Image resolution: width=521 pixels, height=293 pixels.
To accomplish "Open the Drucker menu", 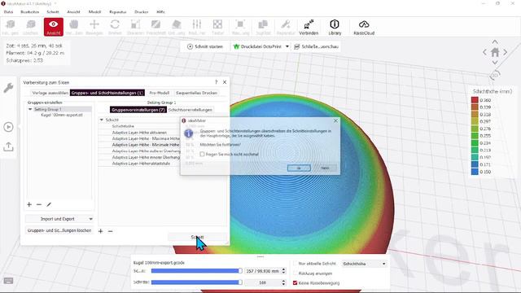I will click(x=141, y=12).
